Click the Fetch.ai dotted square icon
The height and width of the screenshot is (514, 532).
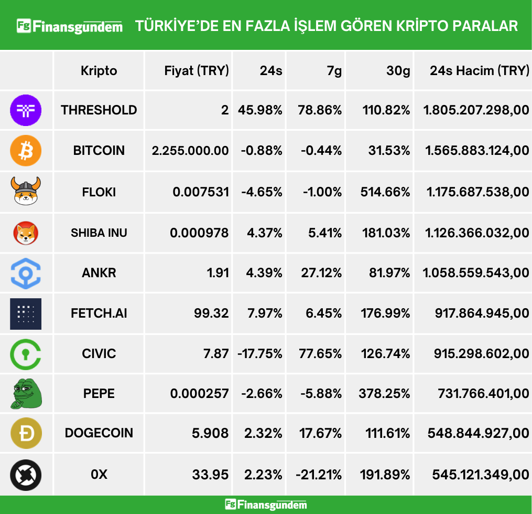[26, 313]
